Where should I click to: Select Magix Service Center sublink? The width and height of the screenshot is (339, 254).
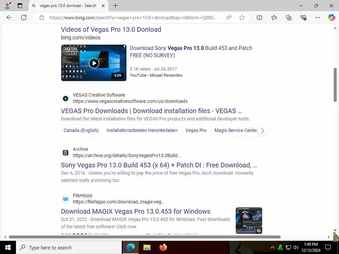pos(236,130)
